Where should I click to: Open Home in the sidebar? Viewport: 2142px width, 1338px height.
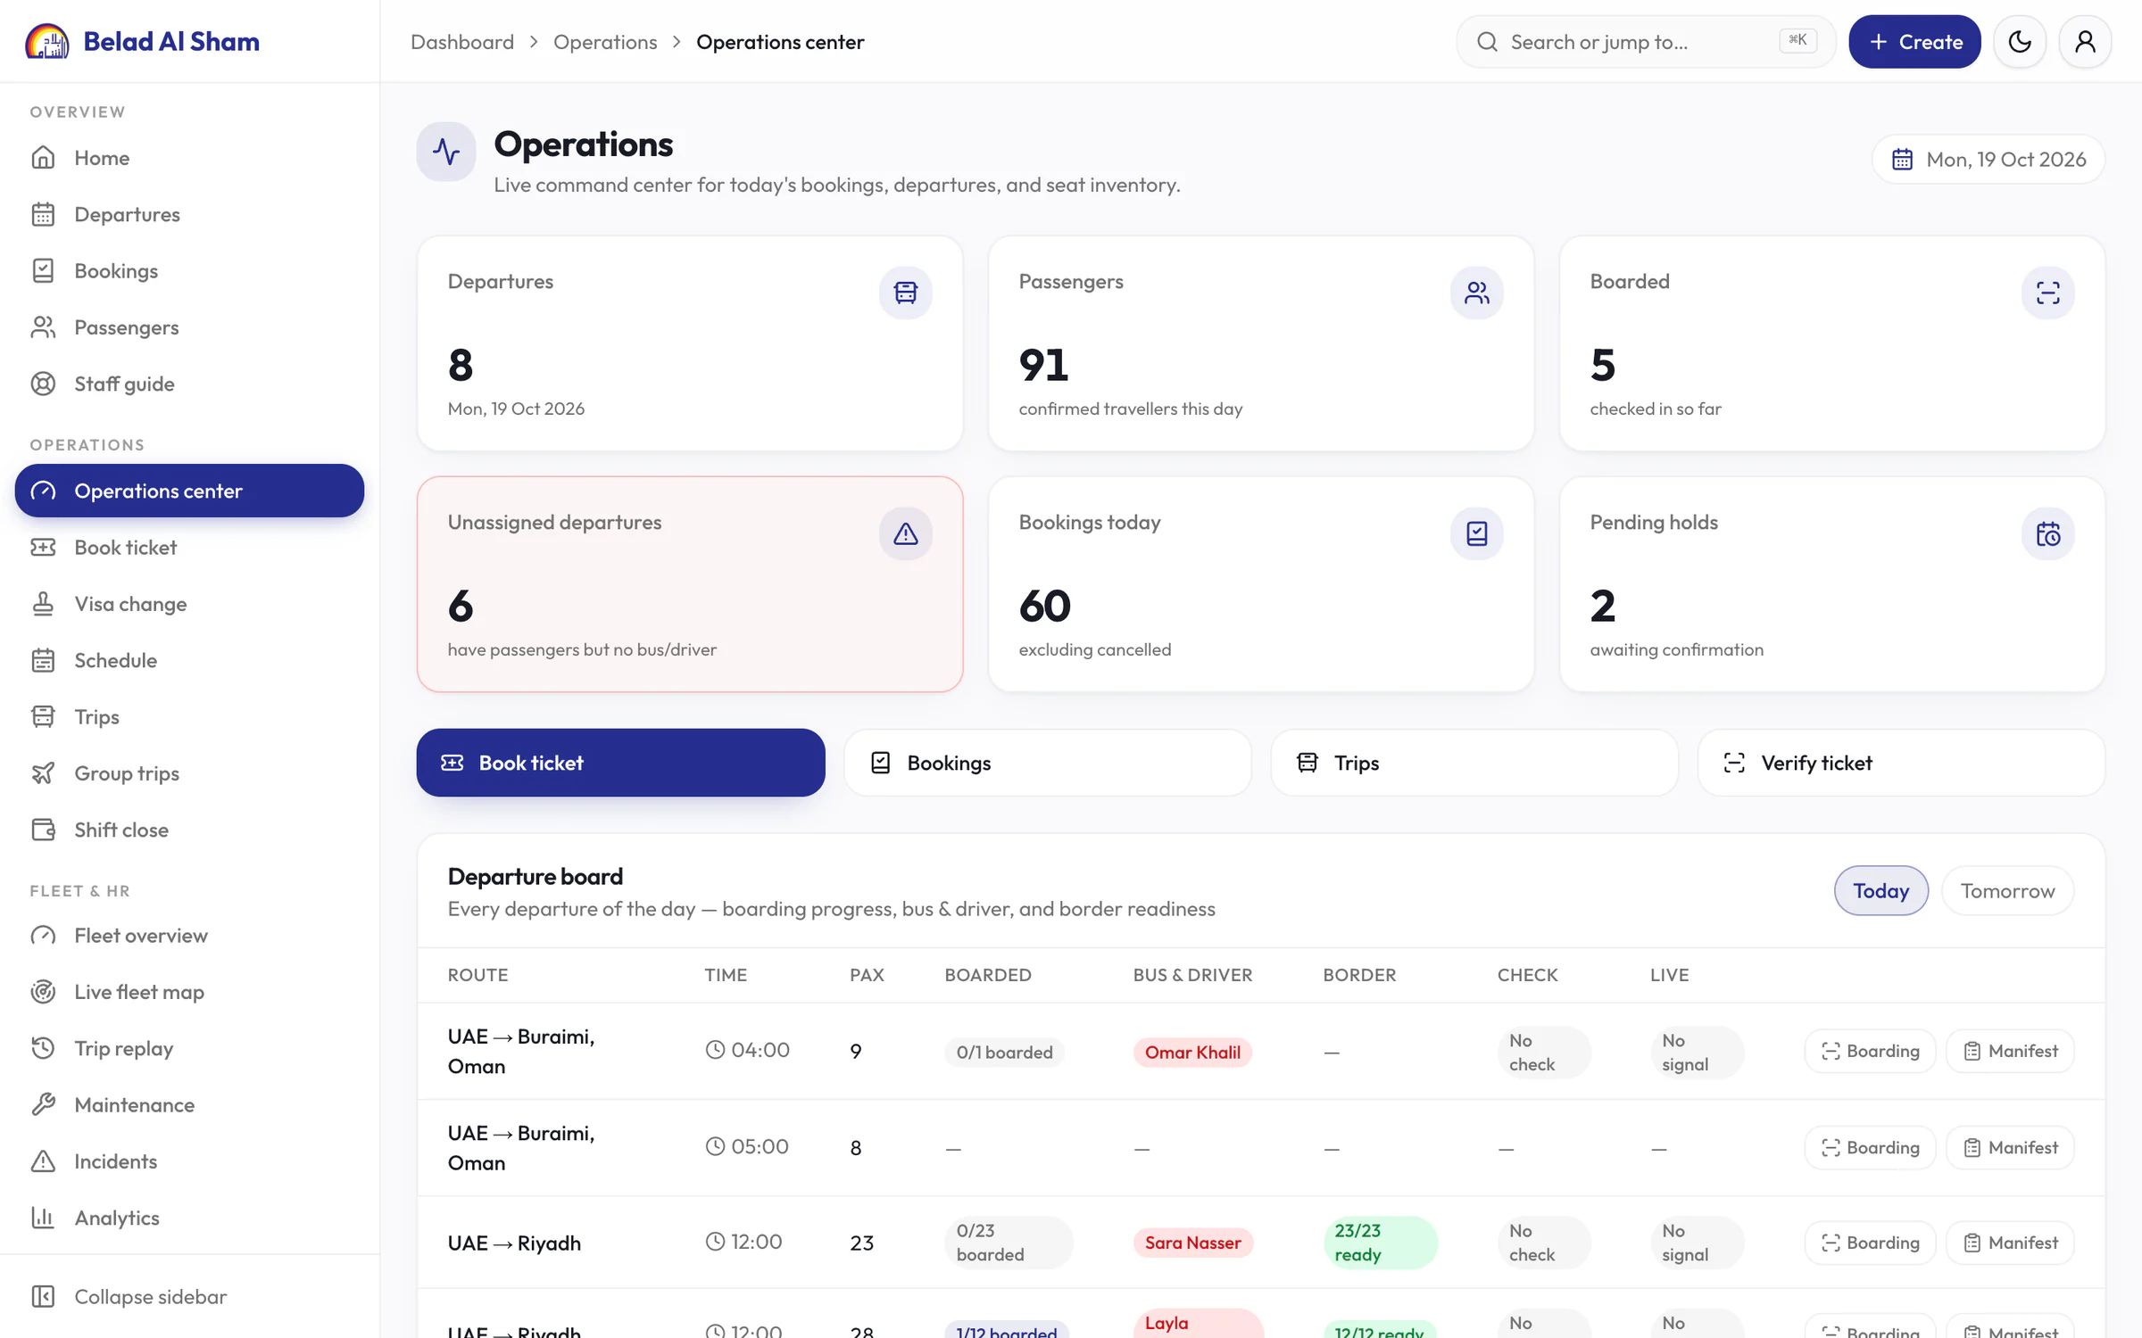tap(189, 158)
